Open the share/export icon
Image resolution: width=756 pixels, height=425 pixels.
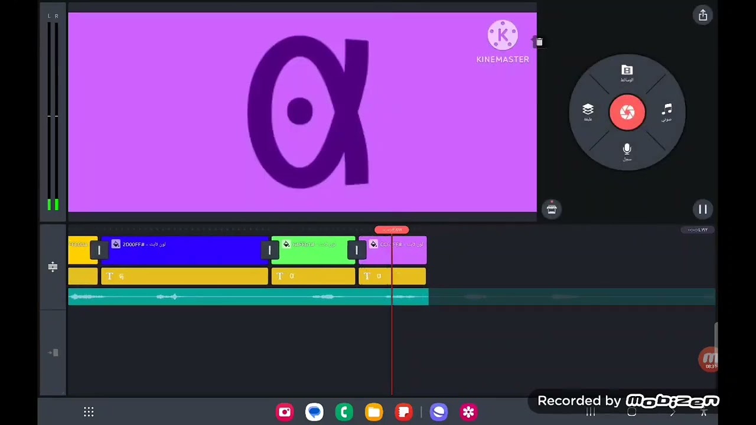pos(703,15)
